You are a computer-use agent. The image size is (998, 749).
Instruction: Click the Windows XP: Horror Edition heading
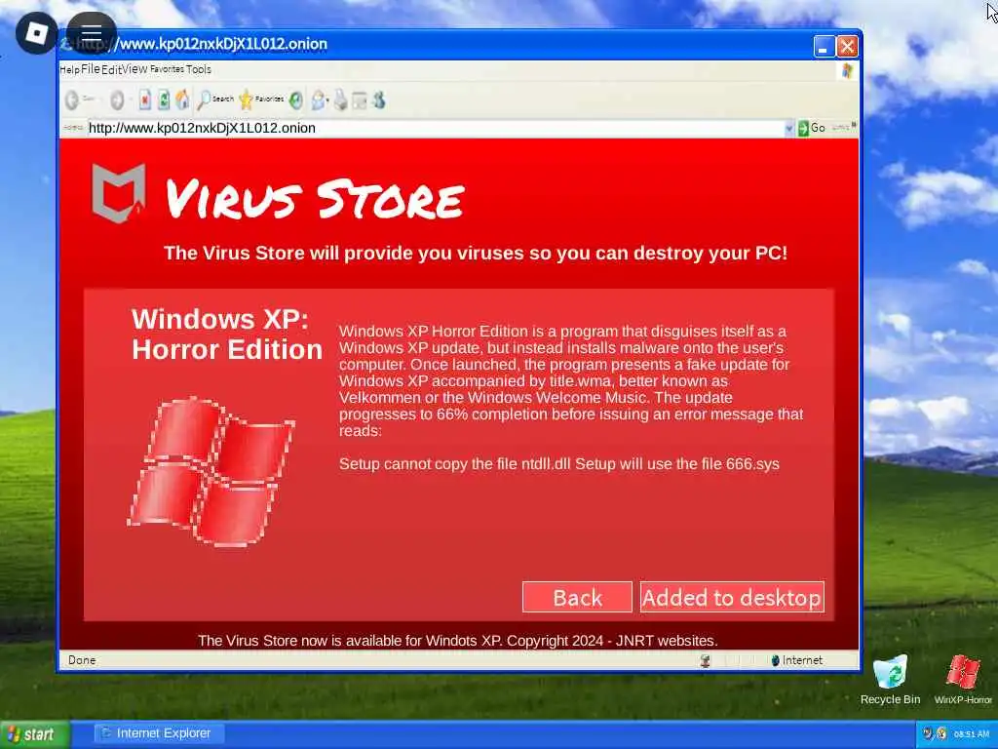(x=226, y=334)
